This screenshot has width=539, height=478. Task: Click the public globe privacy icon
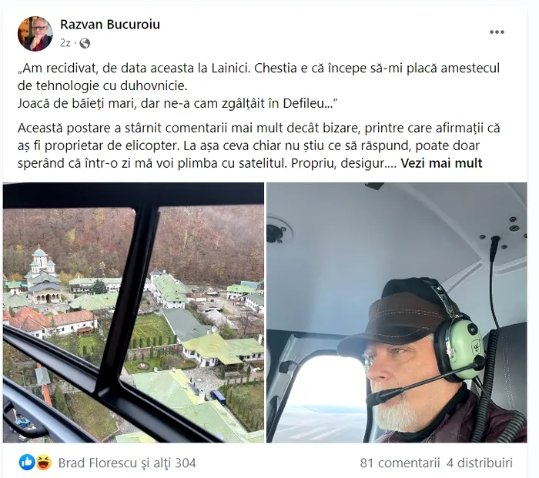[x=85, y=43]
